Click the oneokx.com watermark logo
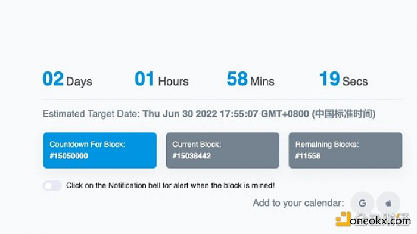 [x=374, y=220]
